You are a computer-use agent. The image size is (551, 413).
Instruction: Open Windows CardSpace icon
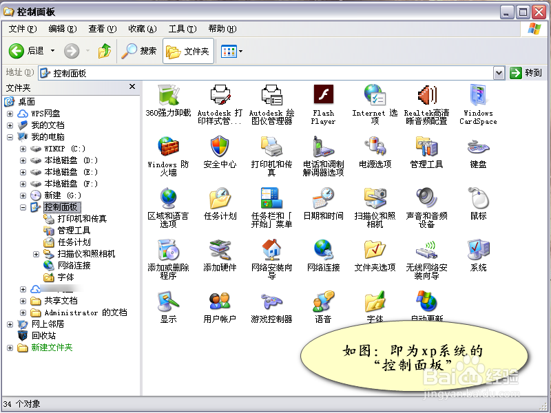478,95
